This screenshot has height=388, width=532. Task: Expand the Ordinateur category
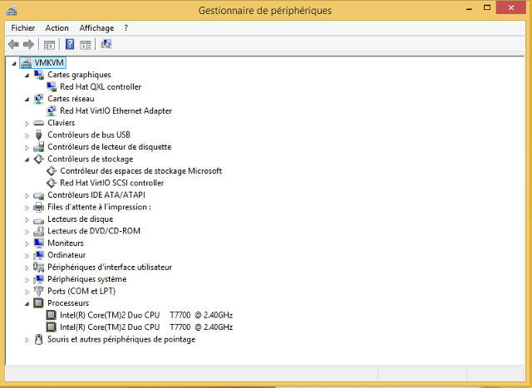pyautogui.click(x=27, y=256)
